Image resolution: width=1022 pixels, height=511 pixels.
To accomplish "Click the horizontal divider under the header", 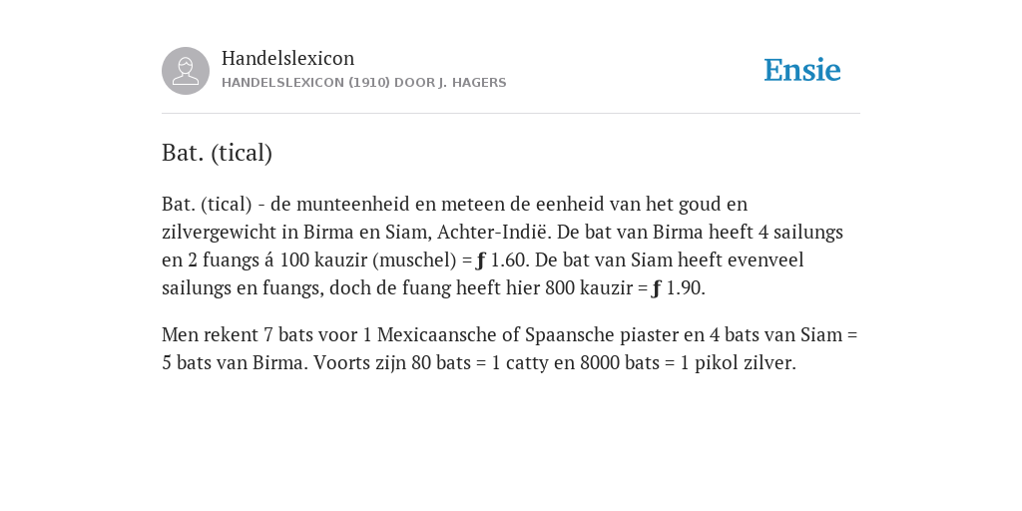I will coord(511,114).
